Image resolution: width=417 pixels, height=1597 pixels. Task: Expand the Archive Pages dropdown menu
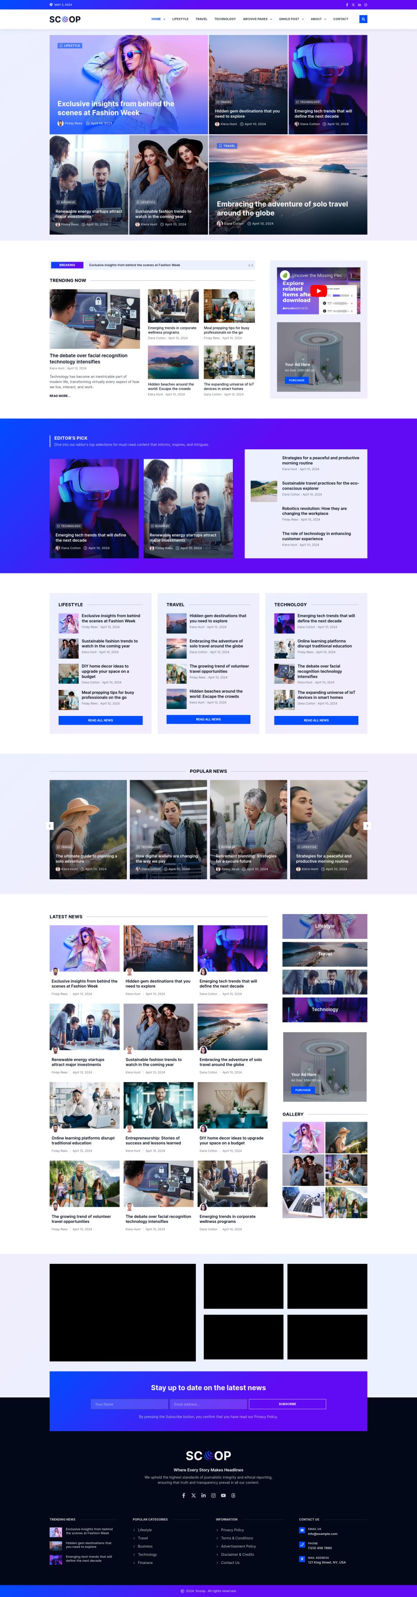[x=257, y=19]
